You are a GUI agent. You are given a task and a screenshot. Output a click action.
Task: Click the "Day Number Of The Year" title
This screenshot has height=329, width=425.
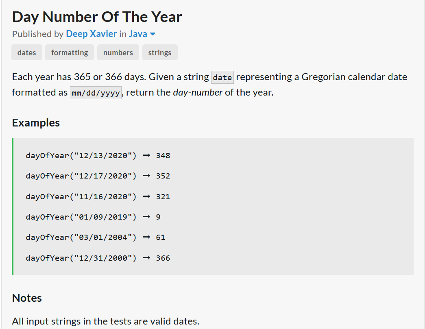pos(97,17)
